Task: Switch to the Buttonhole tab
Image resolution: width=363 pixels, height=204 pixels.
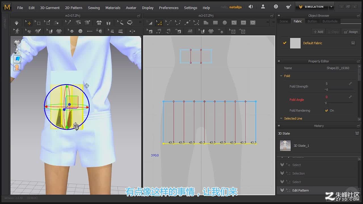Action: click(330, 21)
